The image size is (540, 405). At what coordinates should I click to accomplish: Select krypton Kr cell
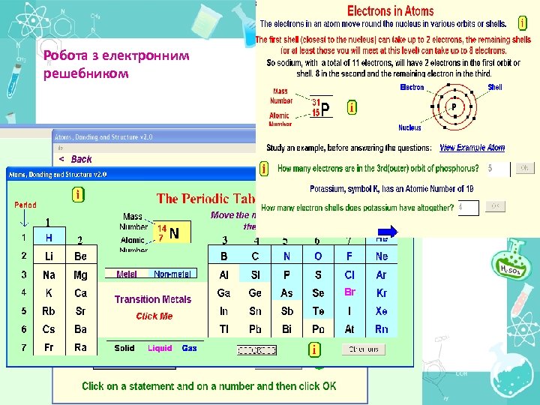pos(382,293)
